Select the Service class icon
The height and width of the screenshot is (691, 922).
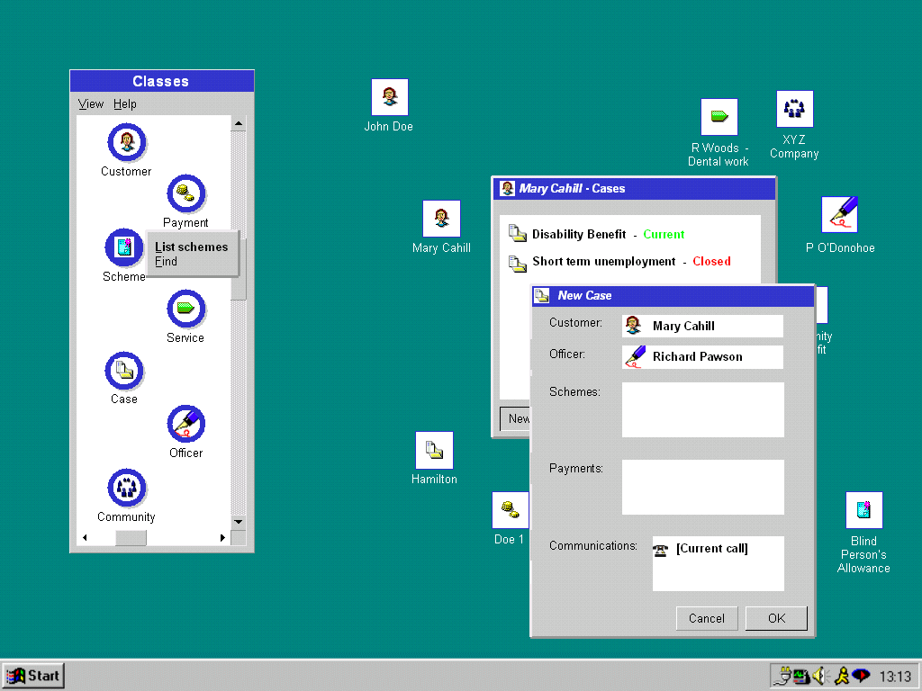tap(186, 310)
